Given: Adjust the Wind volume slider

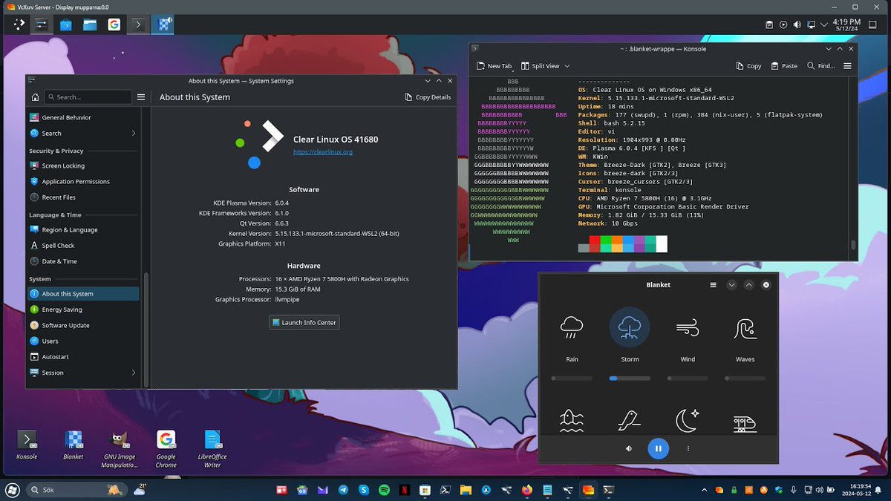Looking at the screenshot, I should [x=688, y=379].
